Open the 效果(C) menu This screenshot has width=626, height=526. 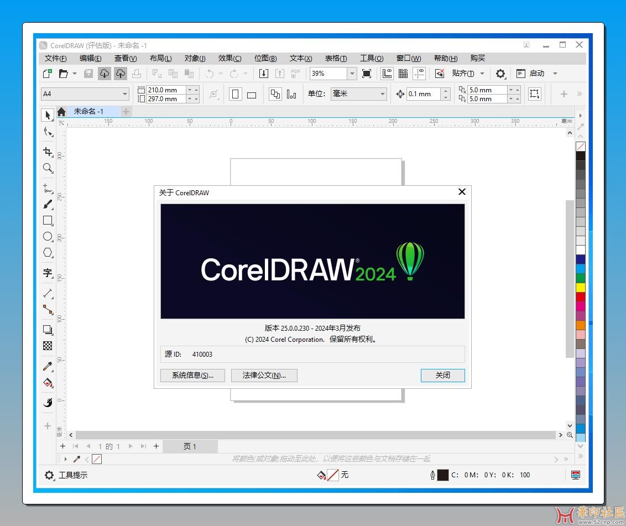pyautogui.click(x=229, y=58)
